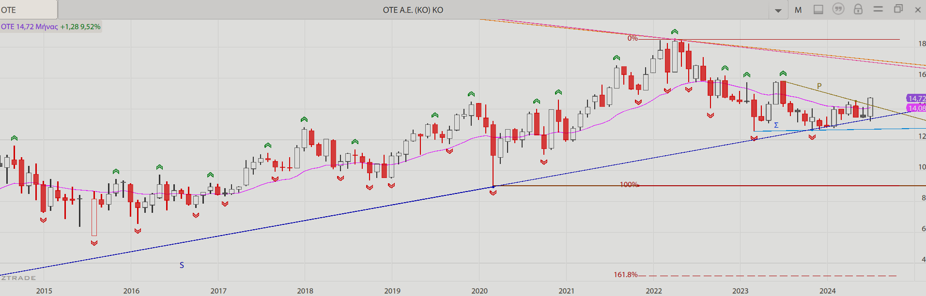The image size is (926, 296).
Task: Click the 2016 label on time axis
Action: pos(131,291)
